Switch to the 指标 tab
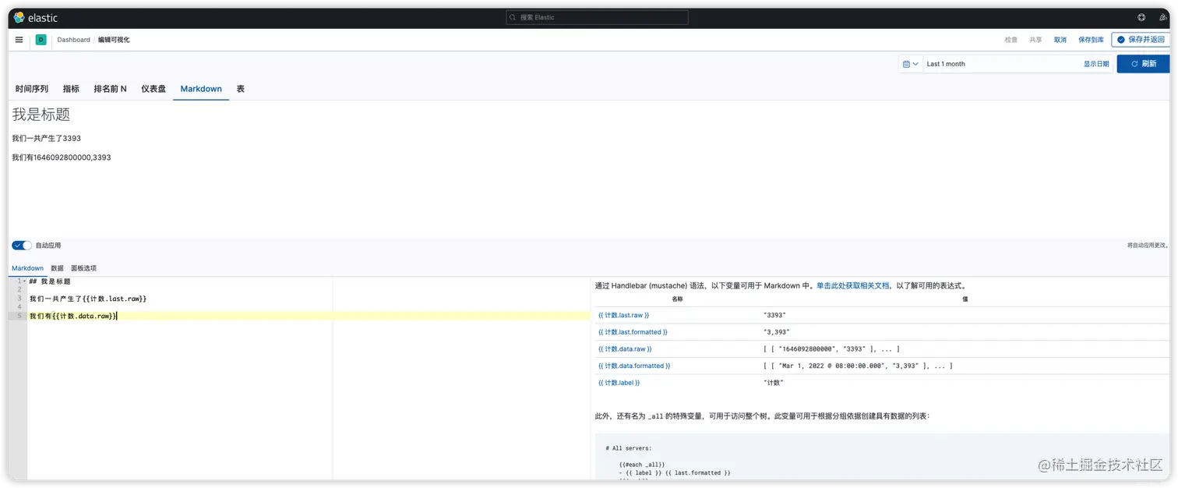 coord(71,89)
